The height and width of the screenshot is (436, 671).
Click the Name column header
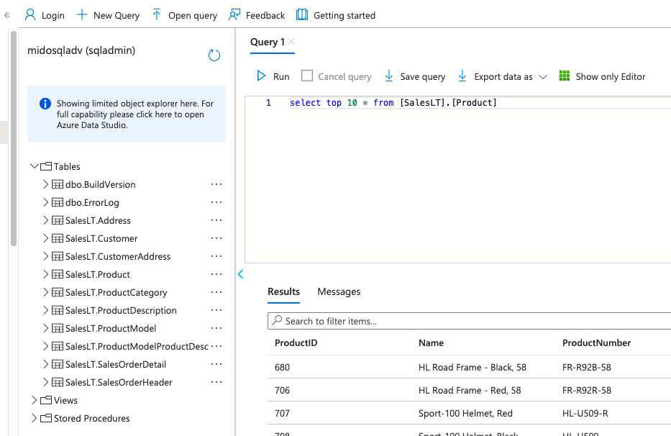[431, 343]
